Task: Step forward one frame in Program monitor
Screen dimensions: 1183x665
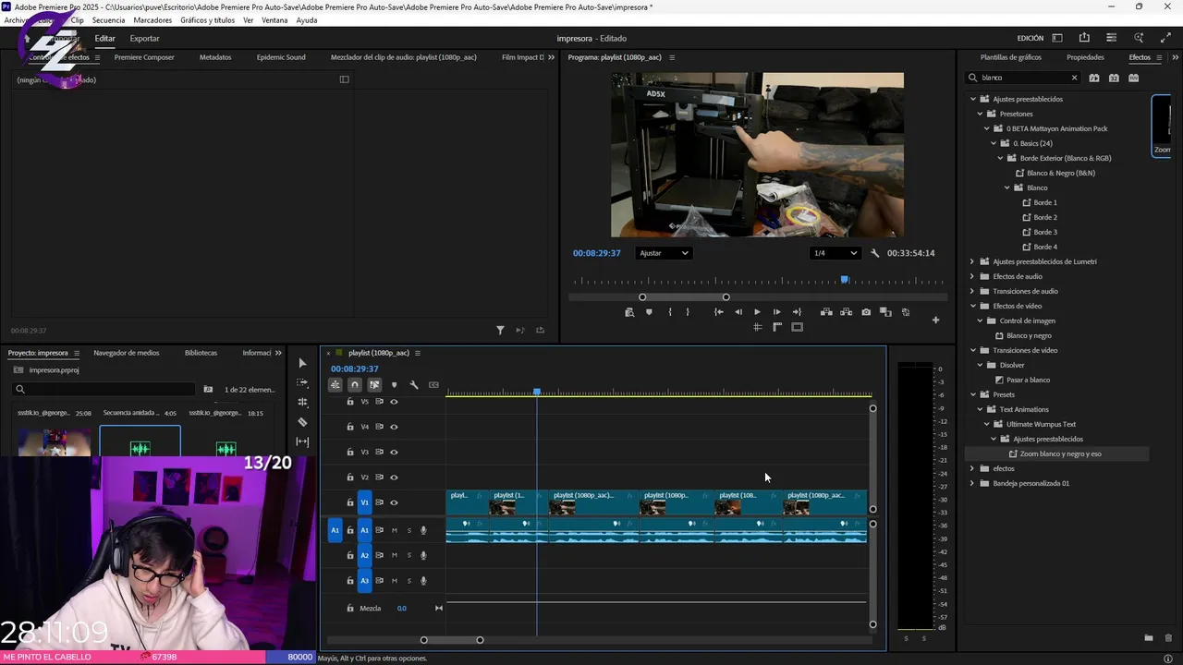Action: [776, 312]
